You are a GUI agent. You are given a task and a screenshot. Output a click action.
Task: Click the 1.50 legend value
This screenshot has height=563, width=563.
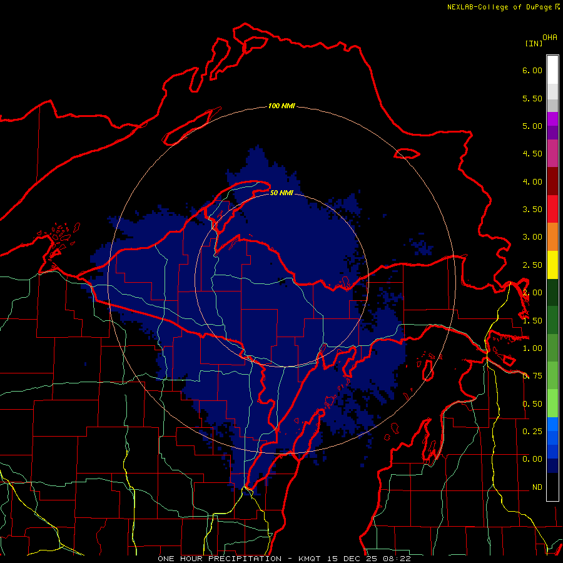click(x=532, y=321)
